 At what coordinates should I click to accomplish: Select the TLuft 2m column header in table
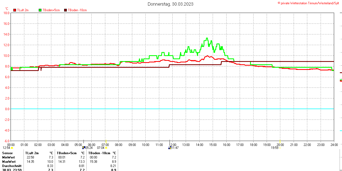coord(32,153)
